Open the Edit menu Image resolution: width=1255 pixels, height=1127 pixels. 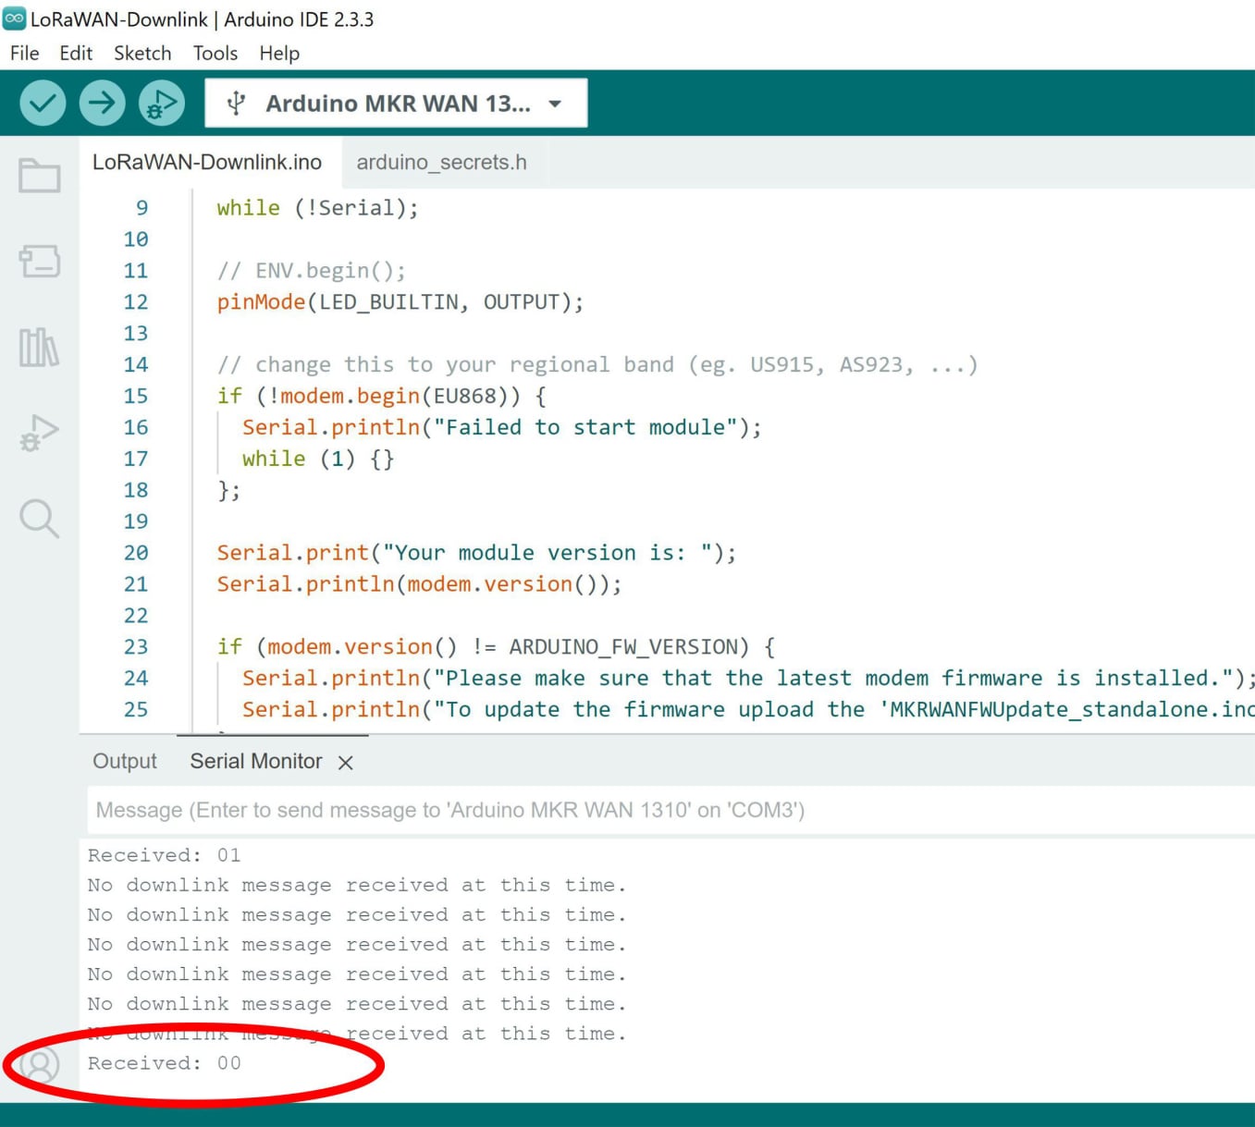point(76,54)
